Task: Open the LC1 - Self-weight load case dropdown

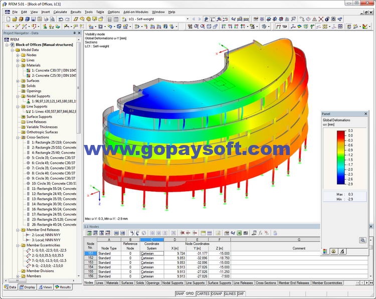Action: 187,19
